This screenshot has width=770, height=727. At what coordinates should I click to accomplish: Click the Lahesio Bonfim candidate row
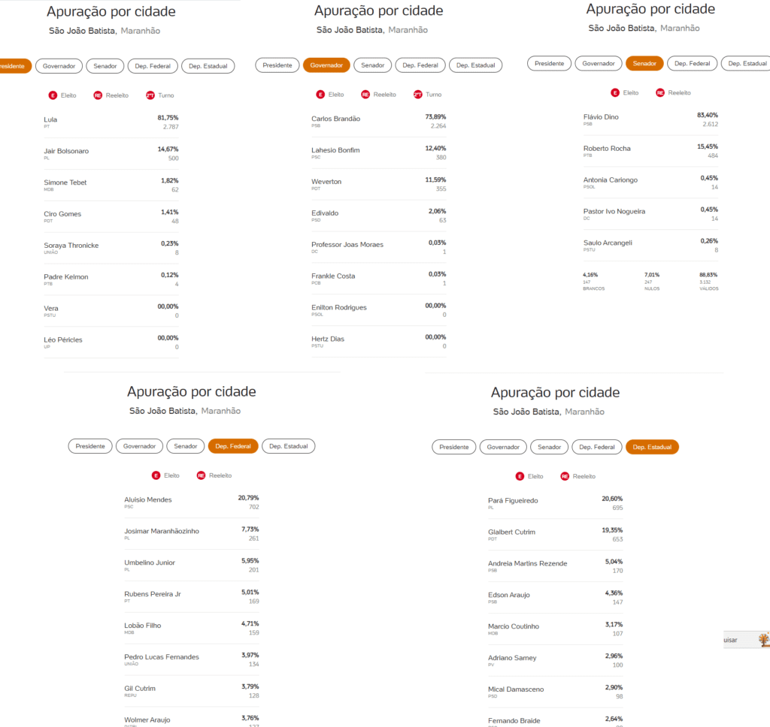(x=379, y=153)
